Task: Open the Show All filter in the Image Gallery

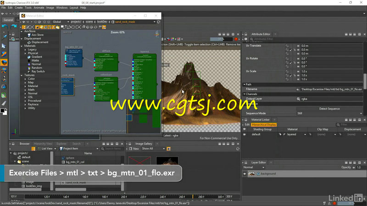Action: click(x=153, y=148)
